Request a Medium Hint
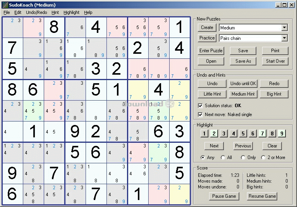Viewport: 297px width, 207px height. pos(243,94)
